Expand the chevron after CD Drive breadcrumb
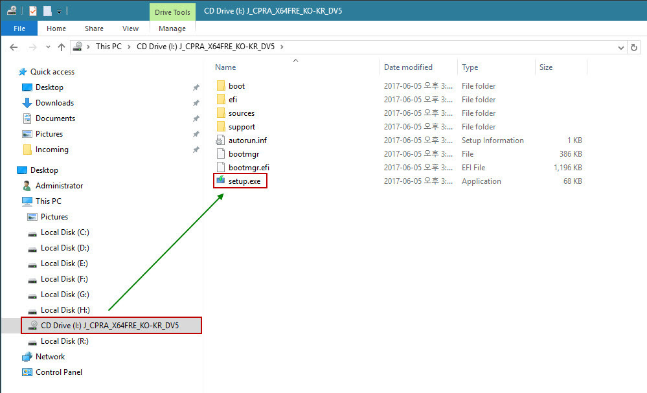This screenshot has height=393, width=647. point(282,47)
